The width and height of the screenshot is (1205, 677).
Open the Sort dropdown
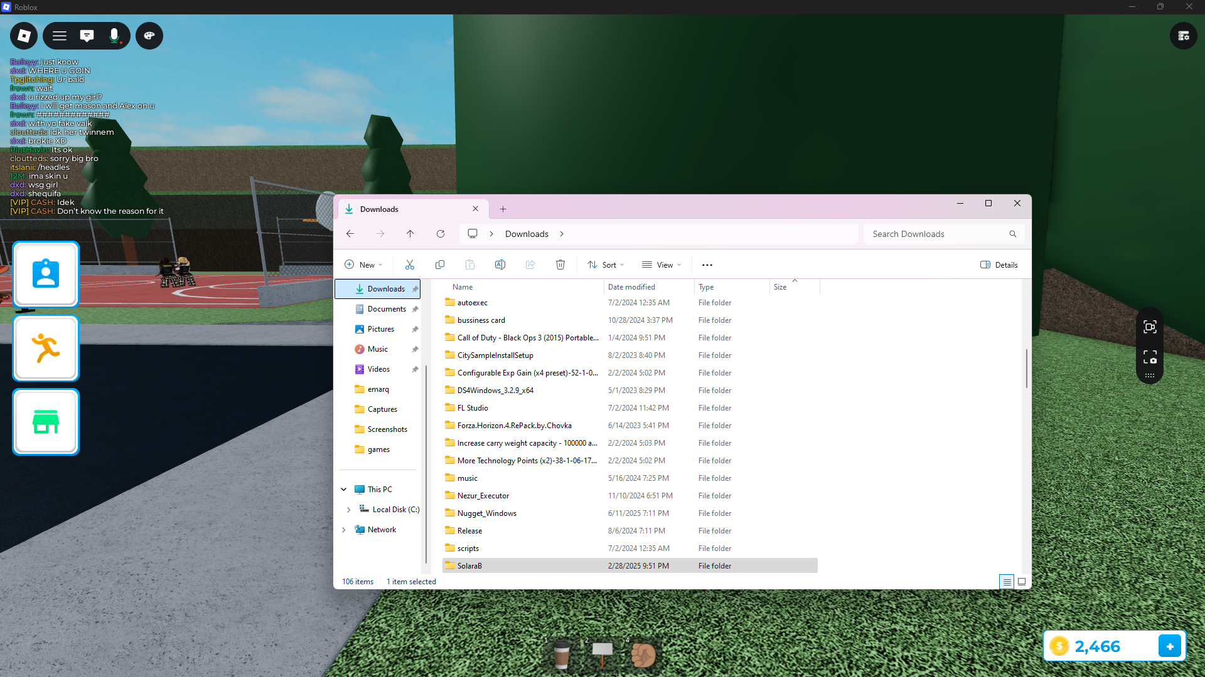(606, 265)
